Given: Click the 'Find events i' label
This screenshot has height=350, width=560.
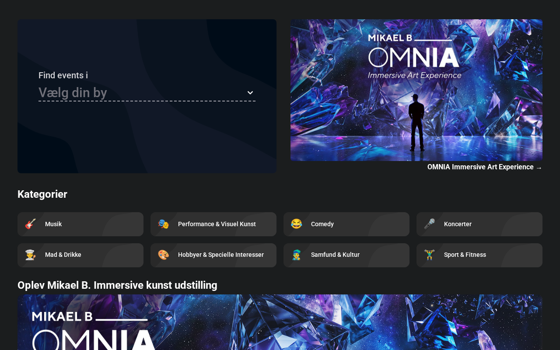Looking at the screenshot, I should [x=63, y=75].
